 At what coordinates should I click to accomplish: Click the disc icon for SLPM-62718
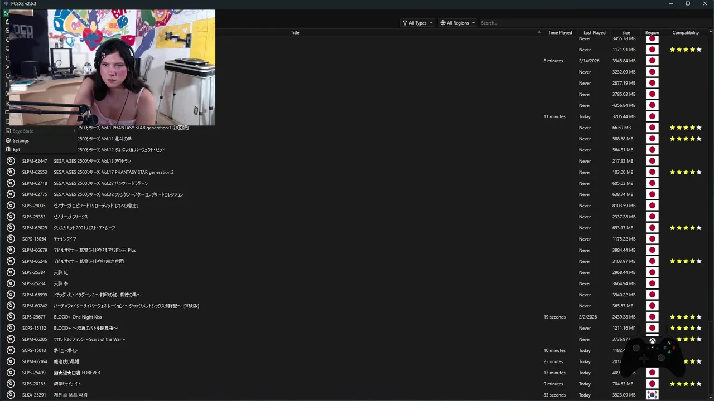coord(11,183)
